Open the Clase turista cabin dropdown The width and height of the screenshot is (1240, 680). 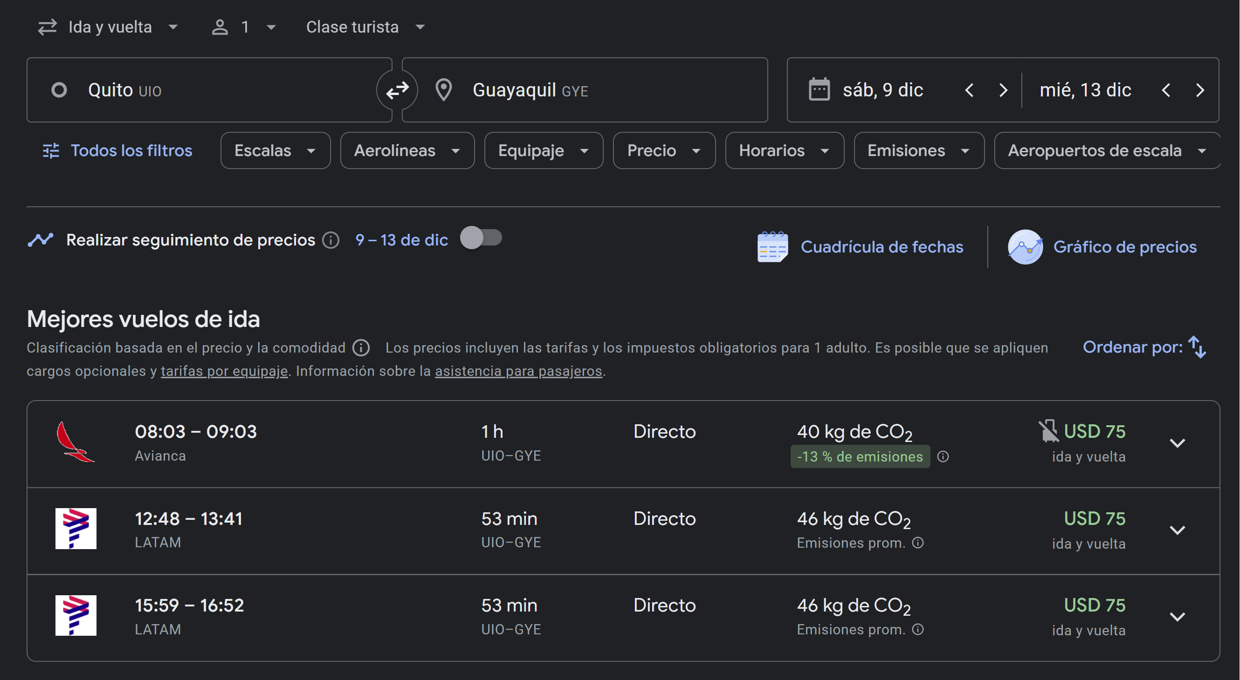pyautogui.click(x=365, y=27)
